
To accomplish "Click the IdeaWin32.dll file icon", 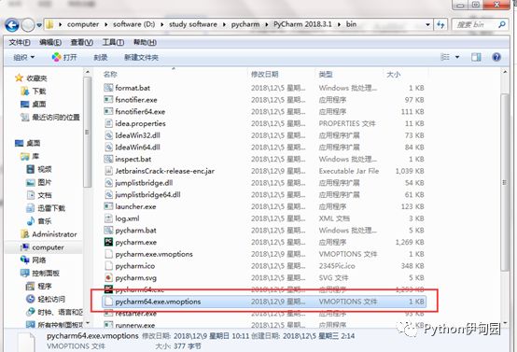I will (x=108, y=135).
